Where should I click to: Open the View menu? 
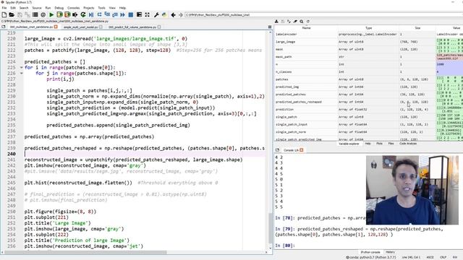[112, 8]
